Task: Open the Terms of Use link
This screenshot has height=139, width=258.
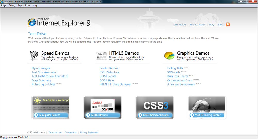Action: pos(55,133)
